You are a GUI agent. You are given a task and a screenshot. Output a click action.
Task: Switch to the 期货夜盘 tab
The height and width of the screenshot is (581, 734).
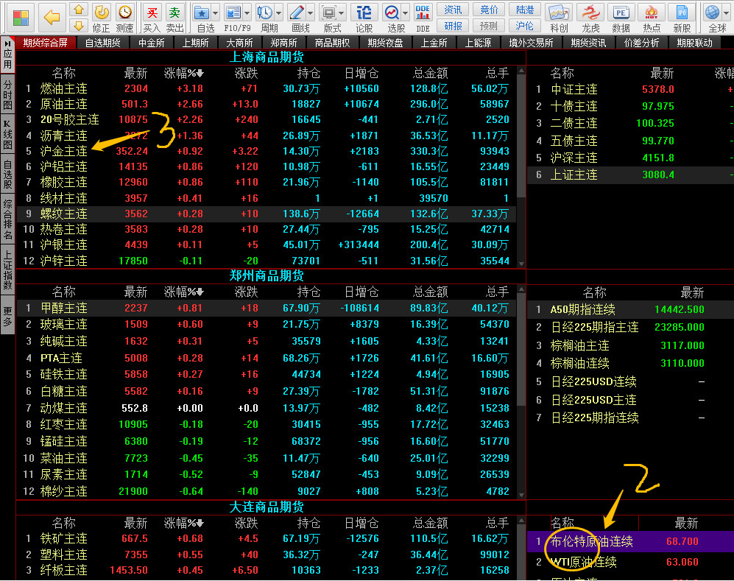385,43
